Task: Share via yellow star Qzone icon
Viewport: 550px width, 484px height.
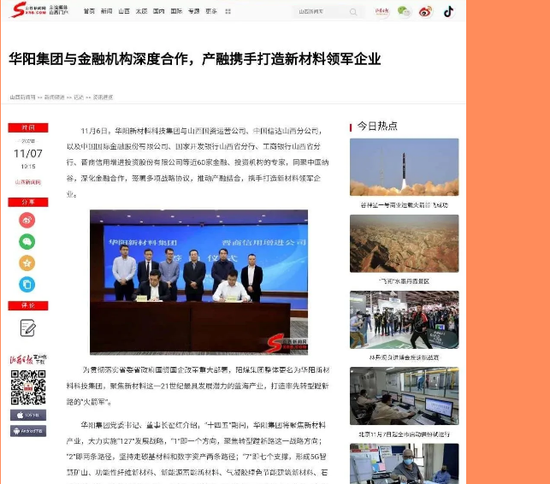Action: tap(27, 263)
